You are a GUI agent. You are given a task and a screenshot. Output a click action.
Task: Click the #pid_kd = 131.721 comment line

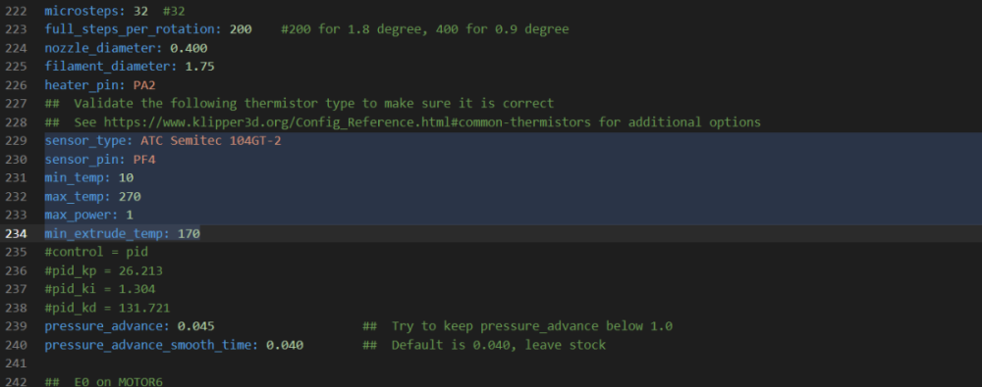[107, 309]
